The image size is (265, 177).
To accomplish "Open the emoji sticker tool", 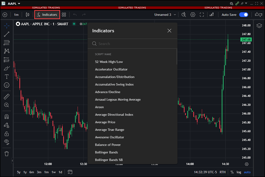I will 7,85.
